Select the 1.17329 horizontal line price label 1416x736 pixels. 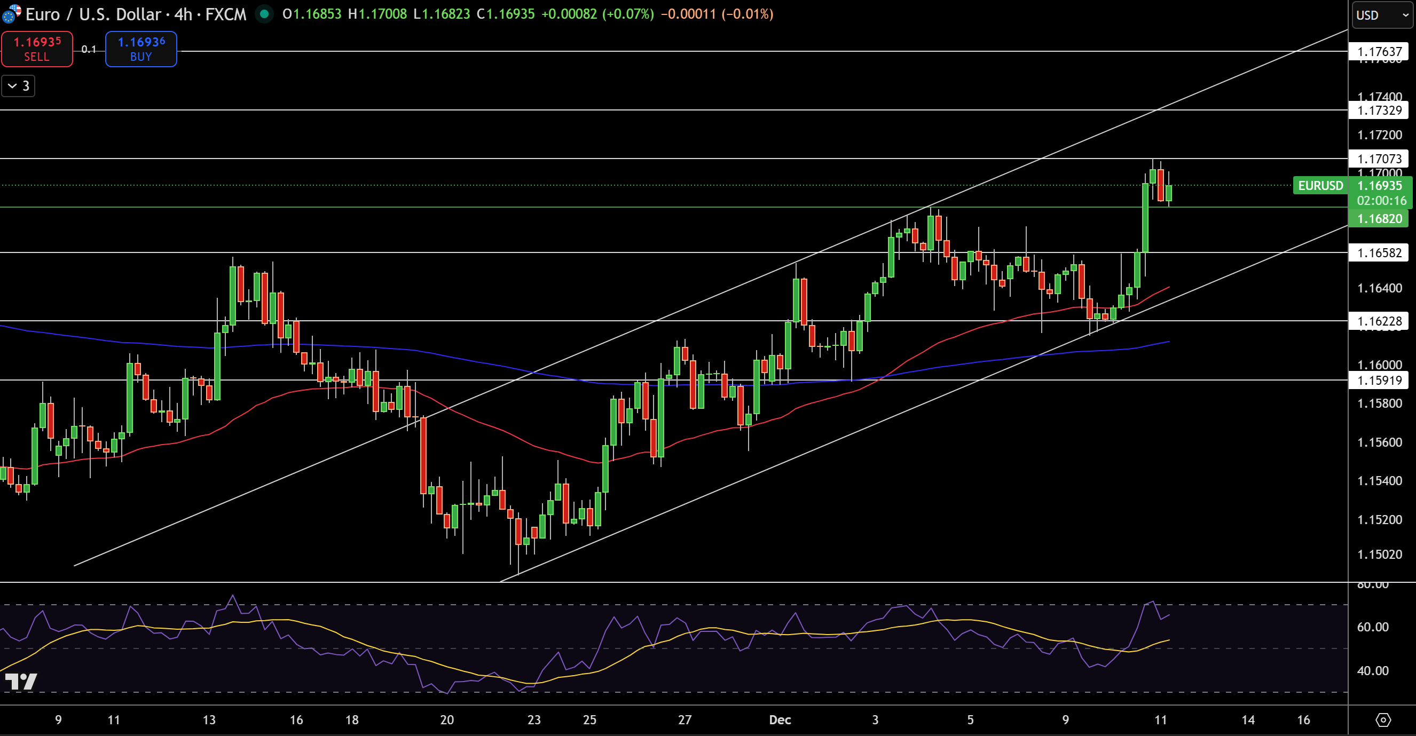point(1379,110)
